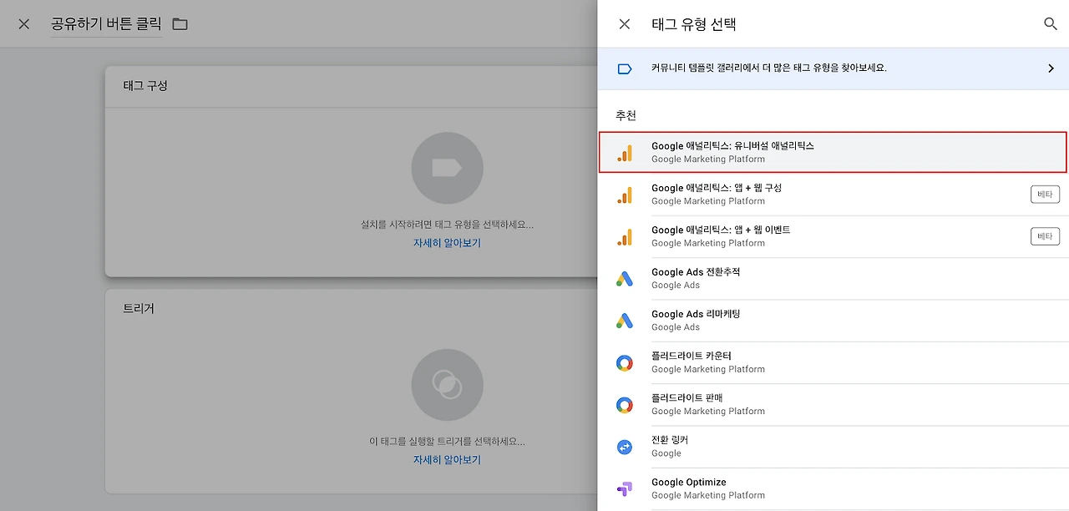
Task: Choose Google Ads 리마케팅 tag type
Action: pos(833,320)
